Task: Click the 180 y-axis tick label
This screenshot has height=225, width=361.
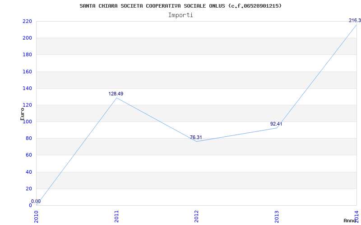Action: tap(27, 55)
